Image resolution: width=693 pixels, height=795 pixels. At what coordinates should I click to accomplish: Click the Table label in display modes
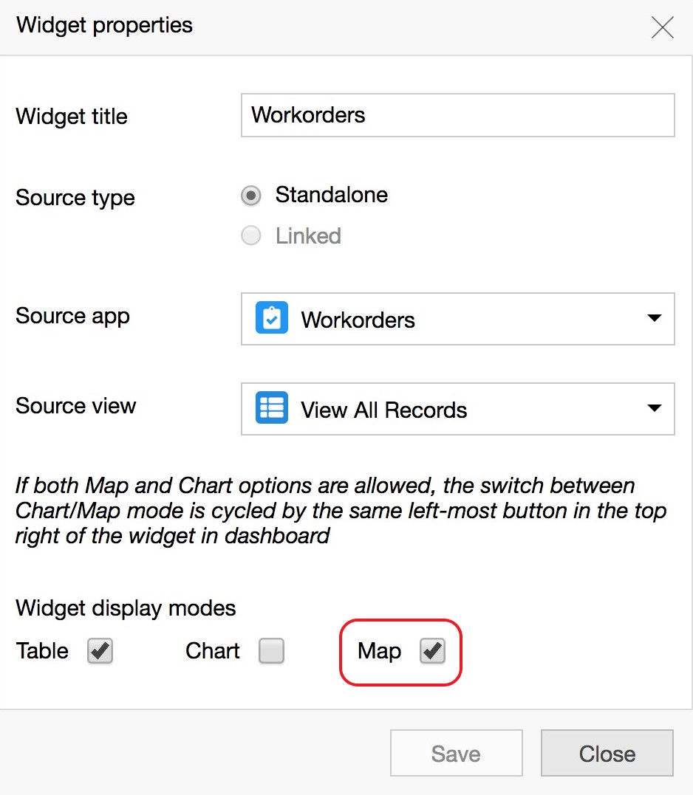coord(42,651)
